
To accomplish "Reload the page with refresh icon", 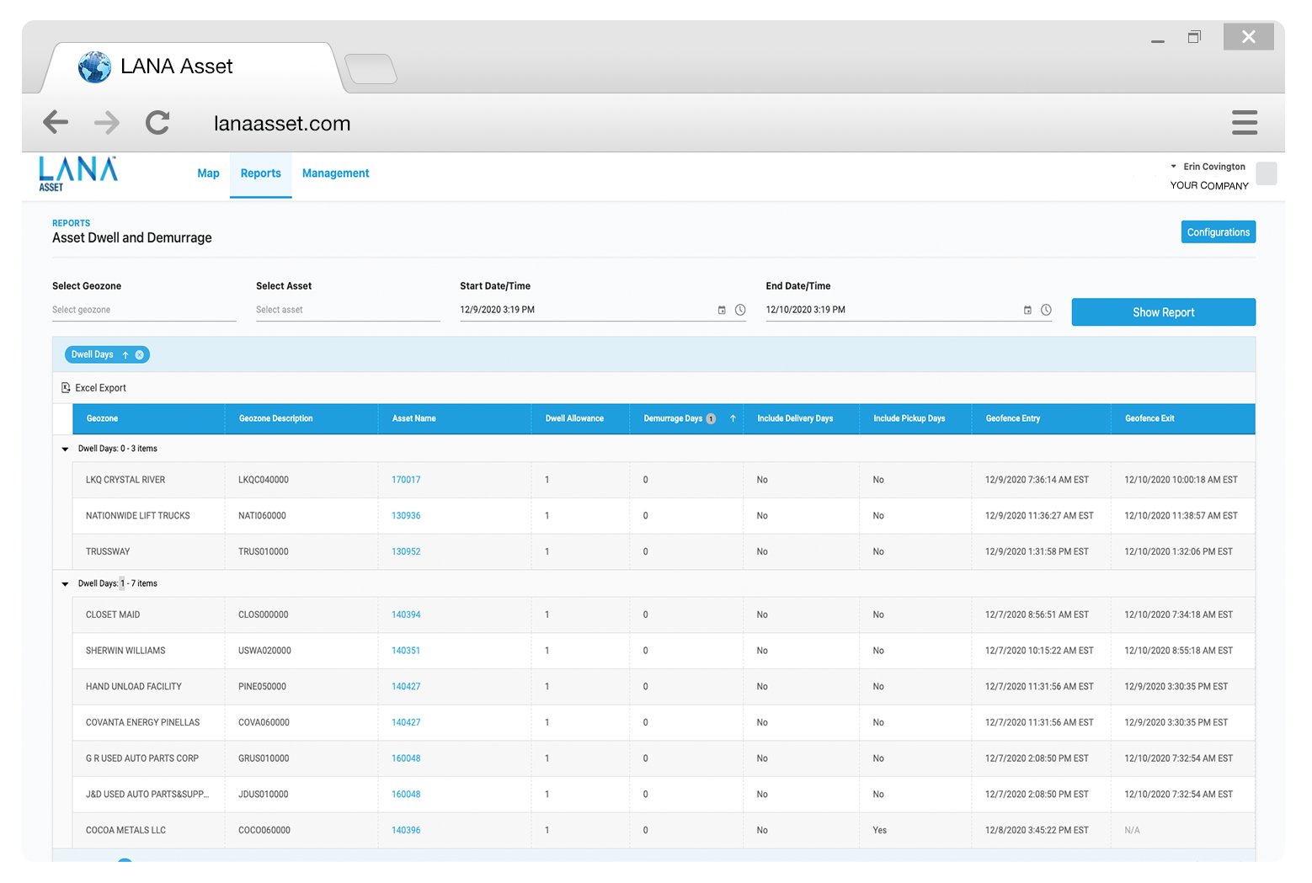I will (157, 123).
